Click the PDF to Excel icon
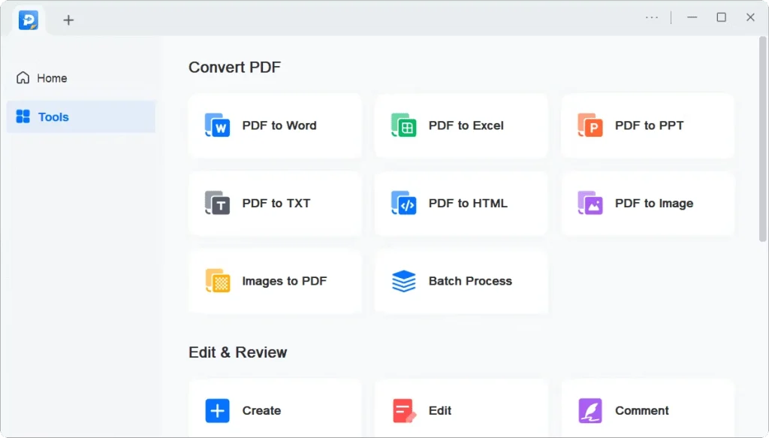 (404, 125)
